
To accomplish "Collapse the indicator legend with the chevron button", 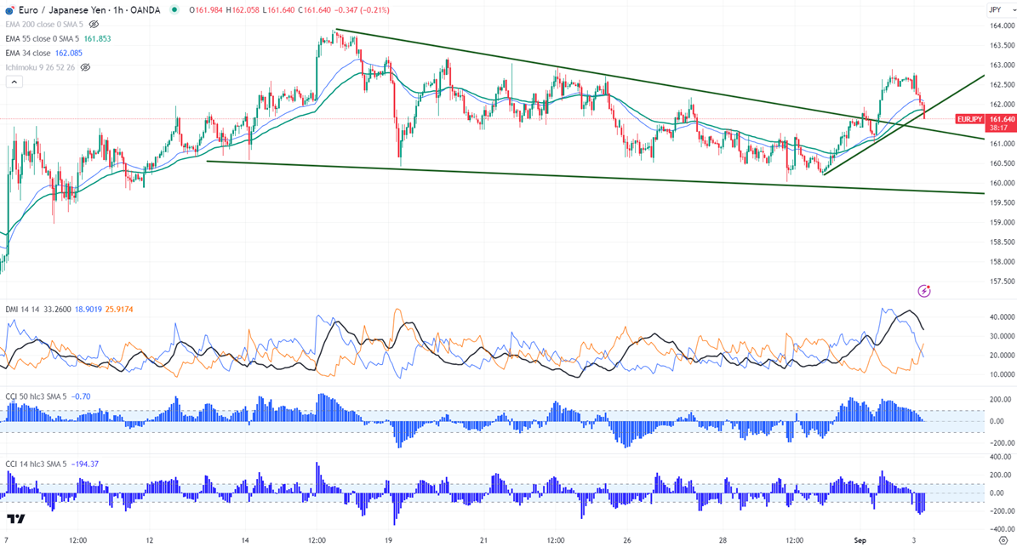I will (14, 82).
